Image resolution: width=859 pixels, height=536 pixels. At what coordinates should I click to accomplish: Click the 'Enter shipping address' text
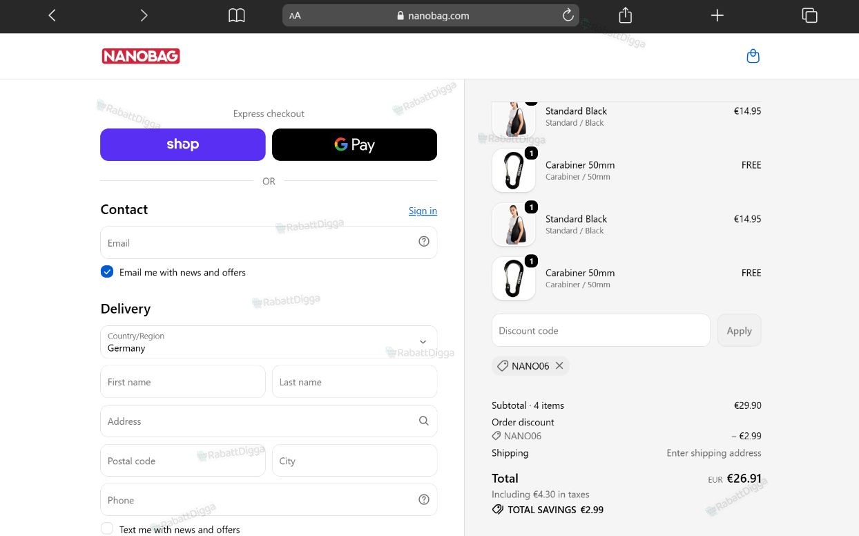click(x=714, y=453)
